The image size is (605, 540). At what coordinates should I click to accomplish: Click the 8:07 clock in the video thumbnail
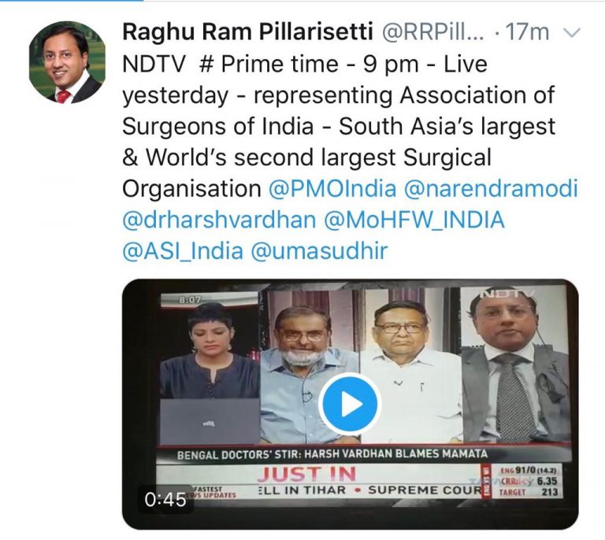(x=189, y=299)
